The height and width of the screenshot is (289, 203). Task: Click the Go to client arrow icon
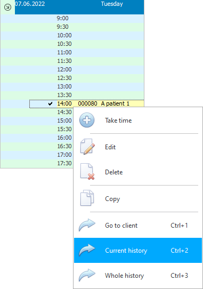87,225
